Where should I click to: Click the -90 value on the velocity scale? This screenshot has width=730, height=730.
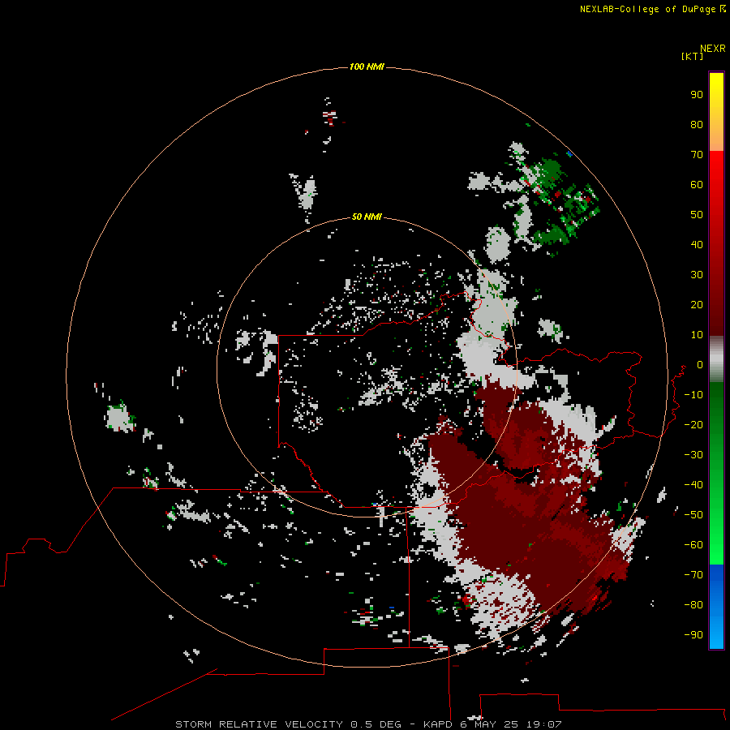coord(693,635)
